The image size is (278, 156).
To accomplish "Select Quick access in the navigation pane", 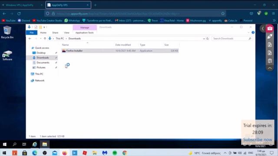I will tap(42, 48).
